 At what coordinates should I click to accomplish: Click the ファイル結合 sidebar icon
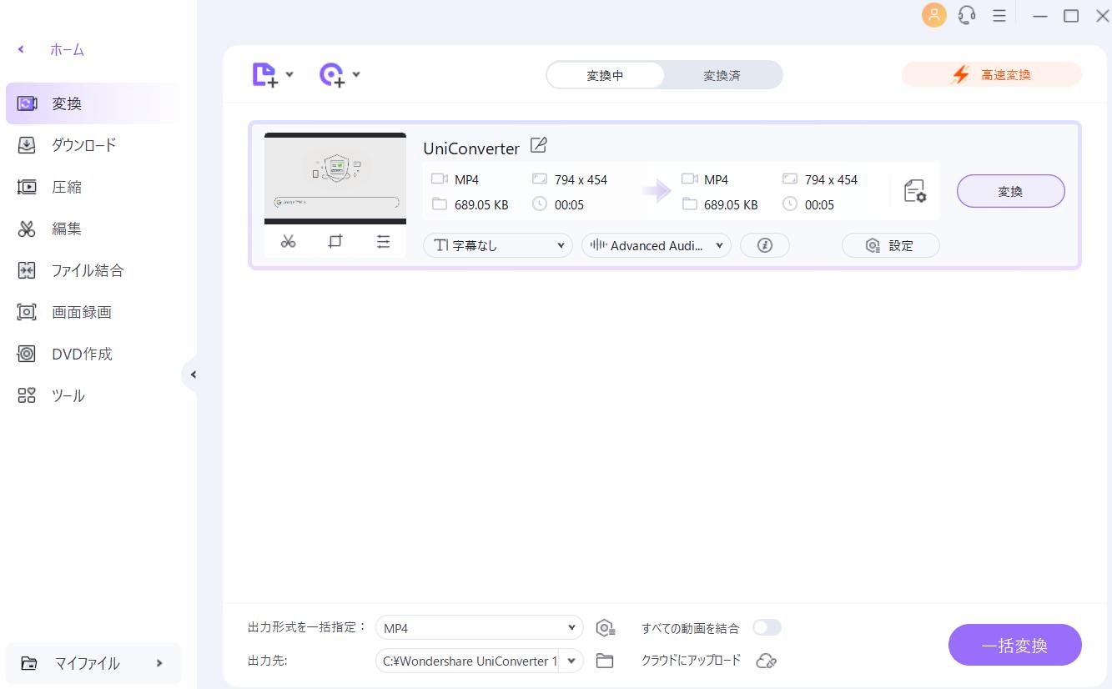[x=27, y=270]
